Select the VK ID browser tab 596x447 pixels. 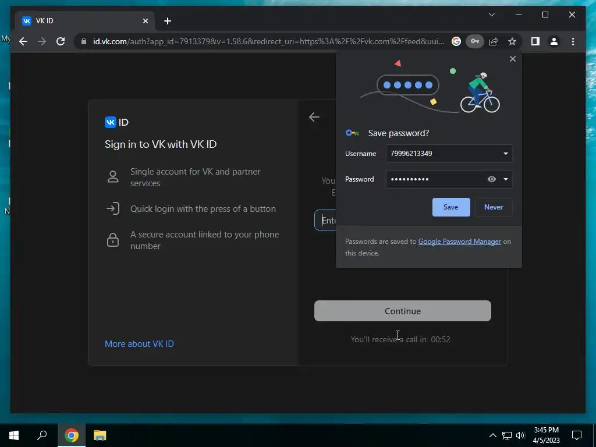coord(85,21)
